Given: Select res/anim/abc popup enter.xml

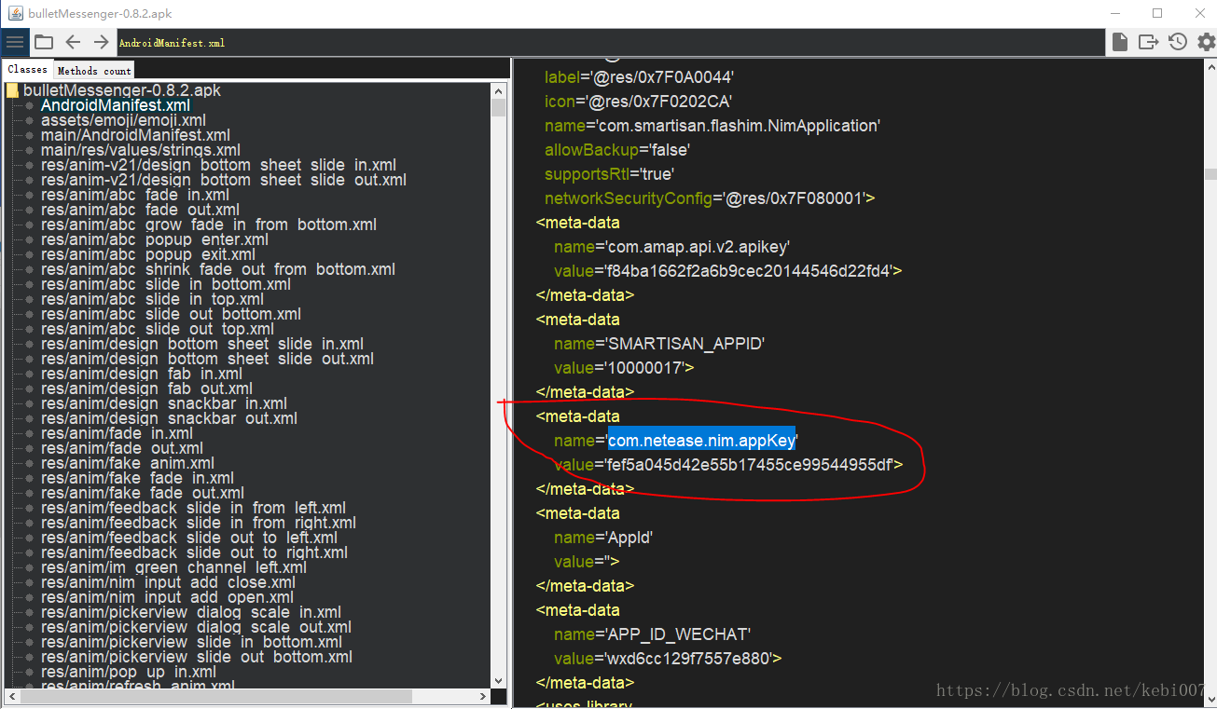Looking at the screenshot, I should click(155, 239).
